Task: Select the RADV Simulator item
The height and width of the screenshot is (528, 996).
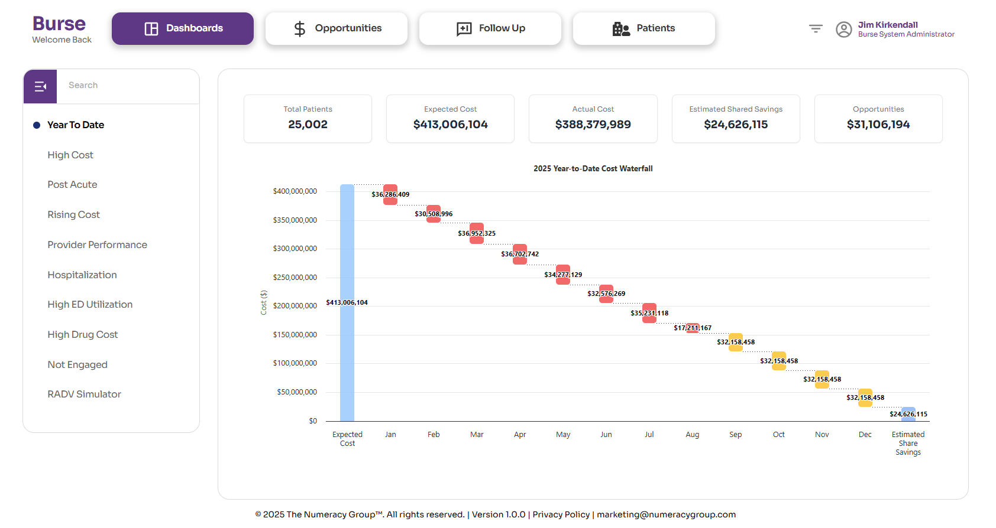Action: coord(84,395)
